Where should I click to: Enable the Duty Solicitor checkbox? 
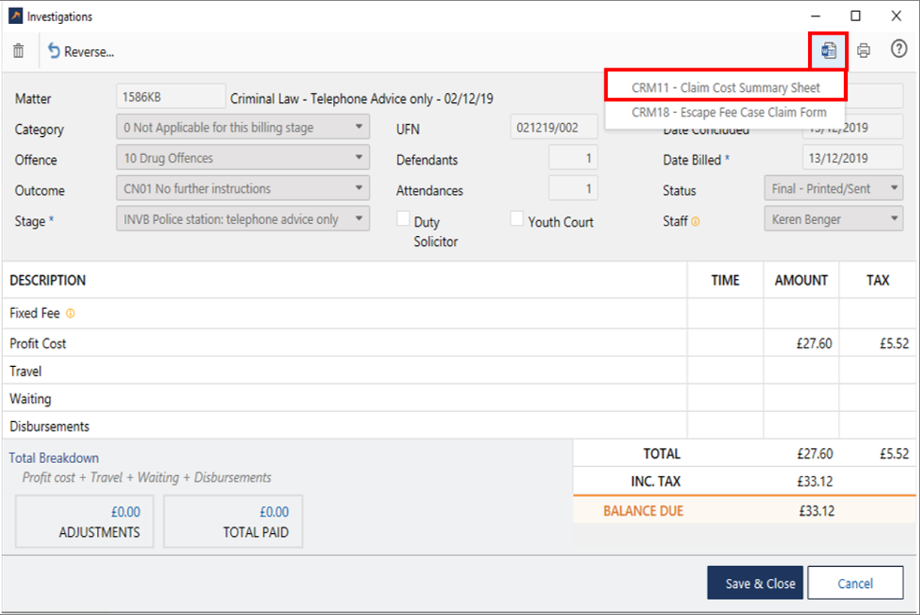click(x=404, y=219)
